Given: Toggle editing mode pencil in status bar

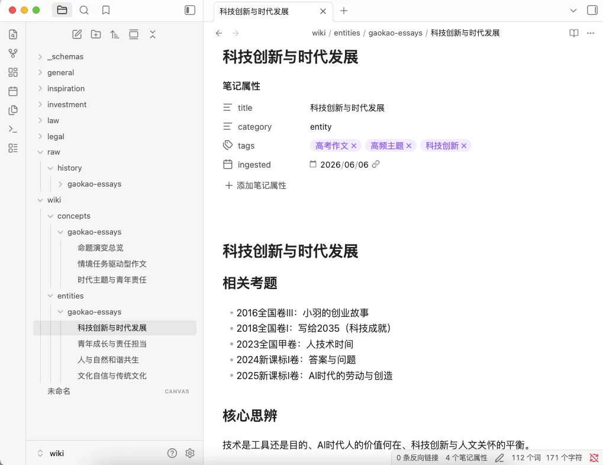Looking at the screenshot, I should click(499, 458).
